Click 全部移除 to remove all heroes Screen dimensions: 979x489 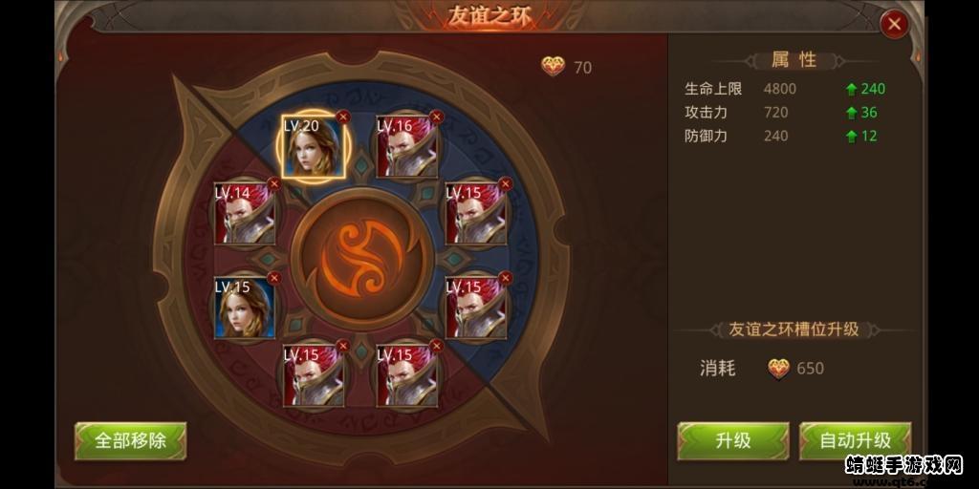point(130,441)
